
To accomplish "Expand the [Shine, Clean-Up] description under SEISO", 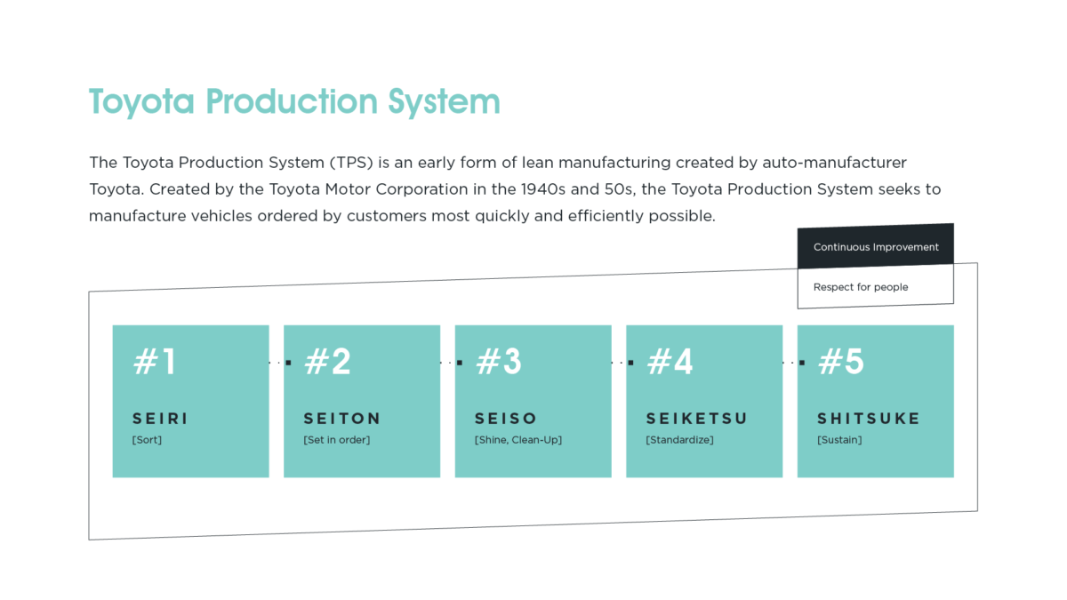I will (518, 439).
